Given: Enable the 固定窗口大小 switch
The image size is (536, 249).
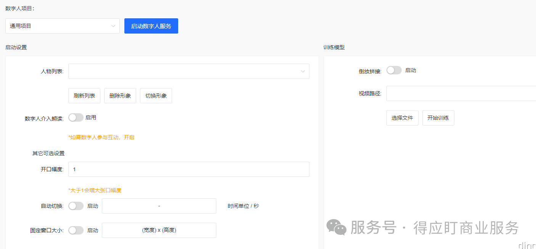Looking at the screenshot, I should (76, 230).
